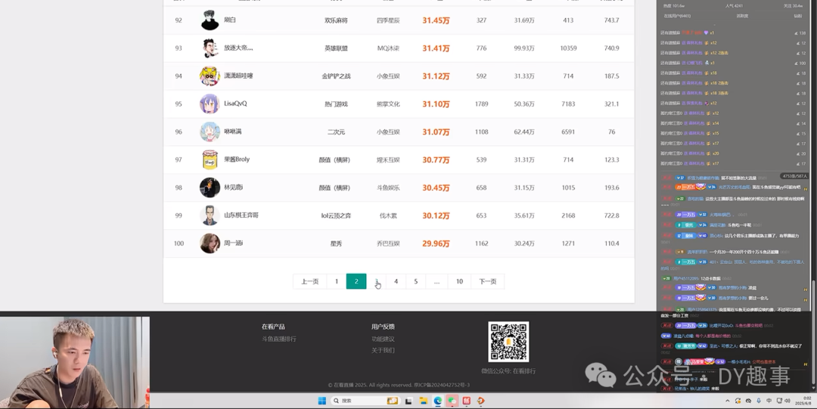Open Task View on the taskbar
The width and height of the screenshot is (817, 409).
(409, 401)
